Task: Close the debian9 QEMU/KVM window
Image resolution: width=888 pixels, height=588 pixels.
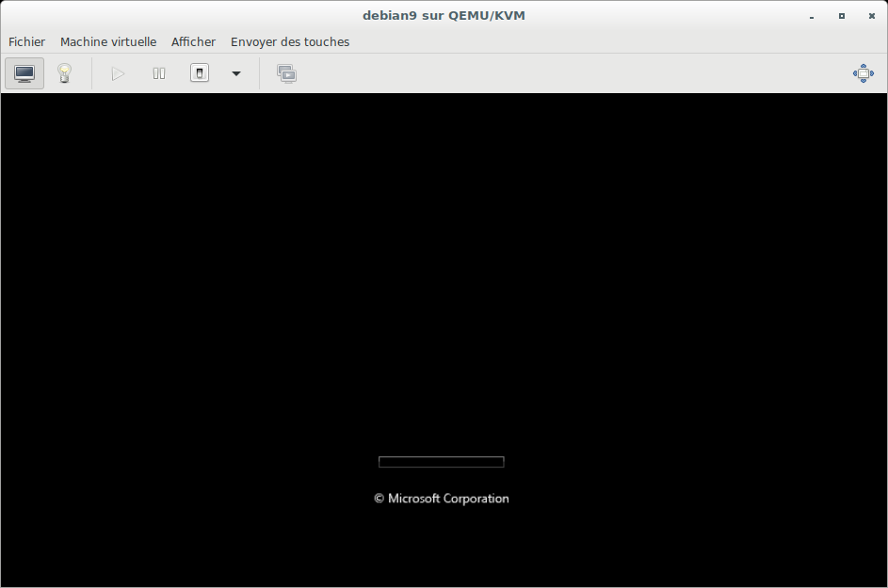Action: point(872,16)
